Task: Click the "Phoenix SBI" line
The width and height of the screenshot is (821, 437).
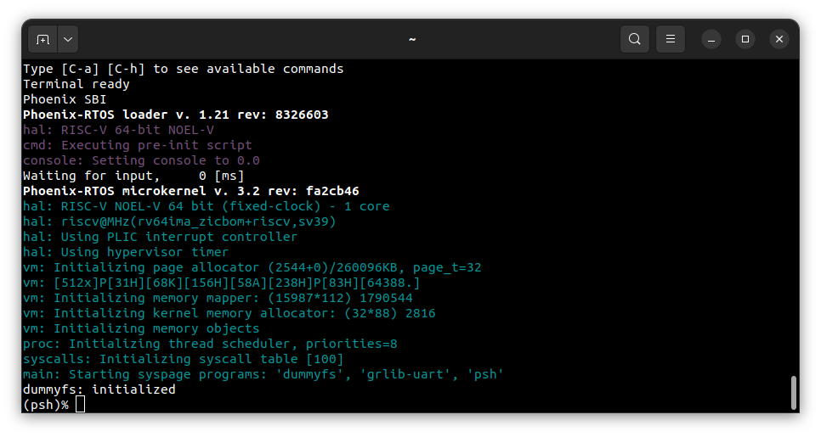Action: tap(65, 99)
